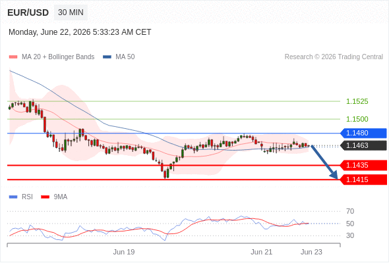Click the EUR/USD pair title
Viewport: 389px width, 263px height.
(x=28, y=12)
